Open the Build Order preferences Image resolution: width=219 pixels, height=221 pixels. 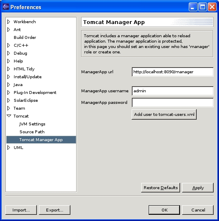pyautogui.click(x=25, y=38)
